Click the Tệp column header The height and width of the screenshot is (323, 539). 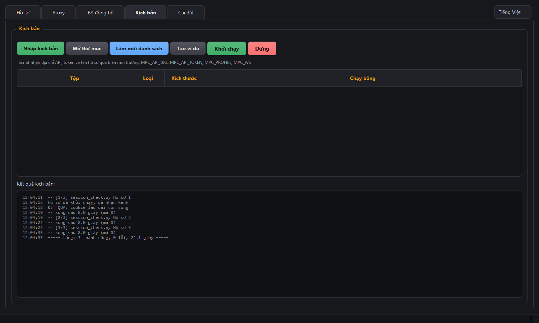(74, 78)
